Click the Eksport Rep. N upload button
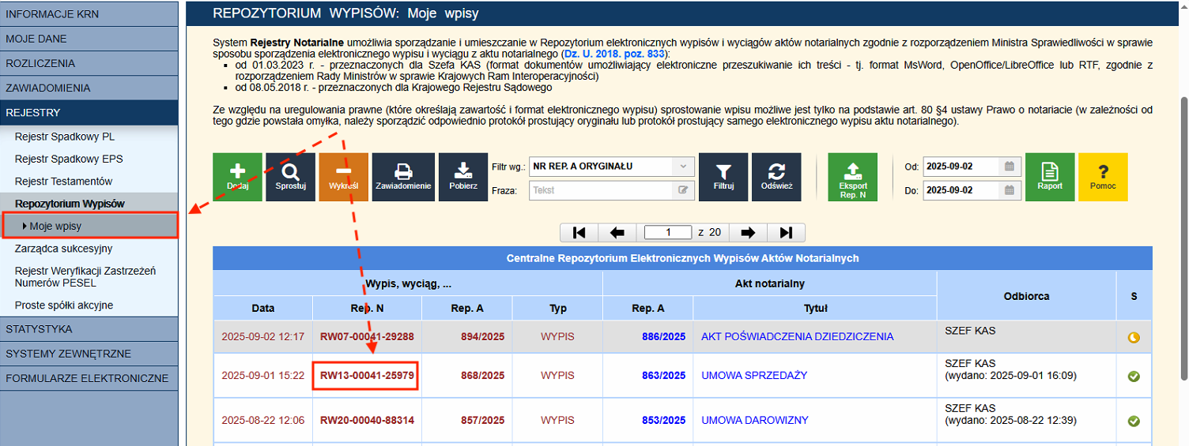1189x446 pixels. (852, 177)
